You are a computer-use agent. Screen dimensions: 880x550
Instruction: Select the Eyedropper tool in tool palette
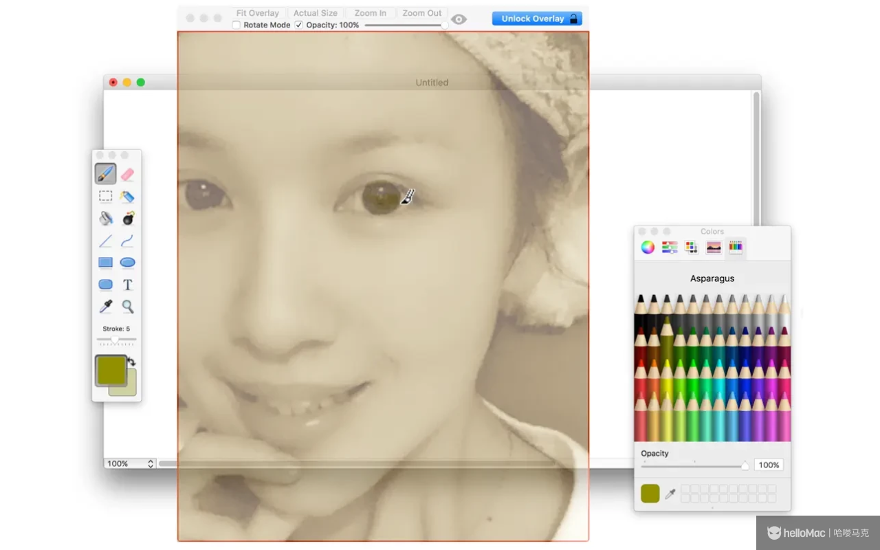(105, 307)
